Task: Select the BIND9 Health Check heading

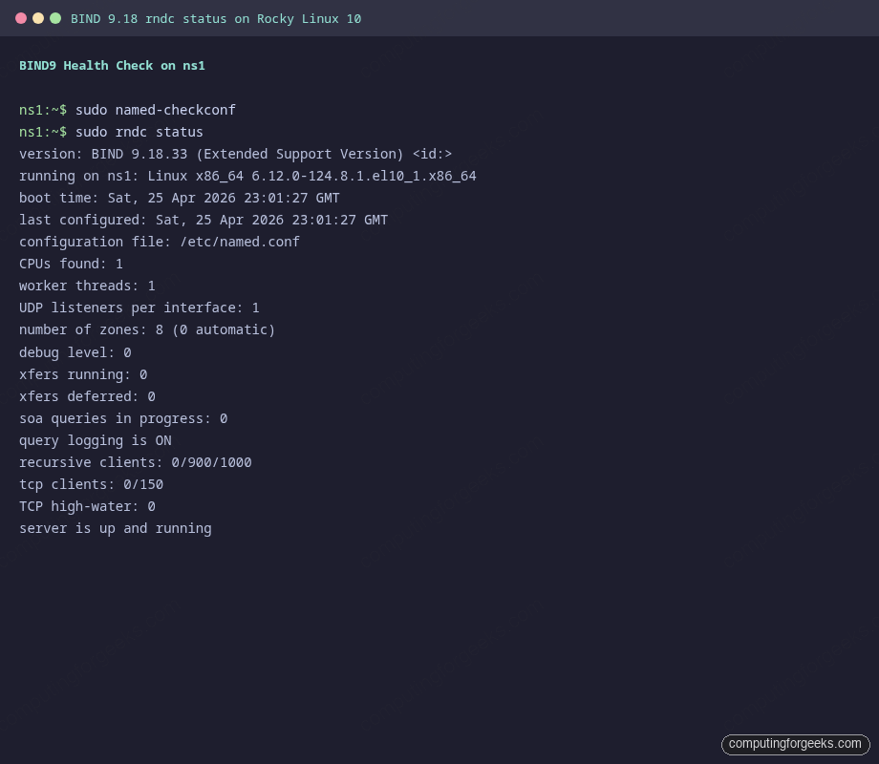Action: [112, 66]
